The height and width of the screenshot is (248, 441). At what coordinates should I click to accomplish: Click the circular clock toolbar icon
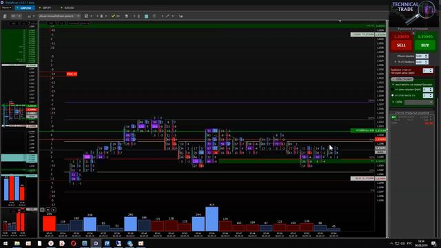coord(154,16)
